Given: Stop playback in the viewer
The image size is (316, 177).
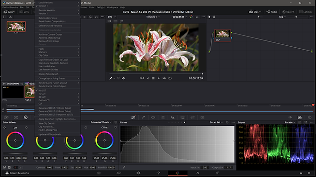Looking at the screenshot, I should 153,78.
